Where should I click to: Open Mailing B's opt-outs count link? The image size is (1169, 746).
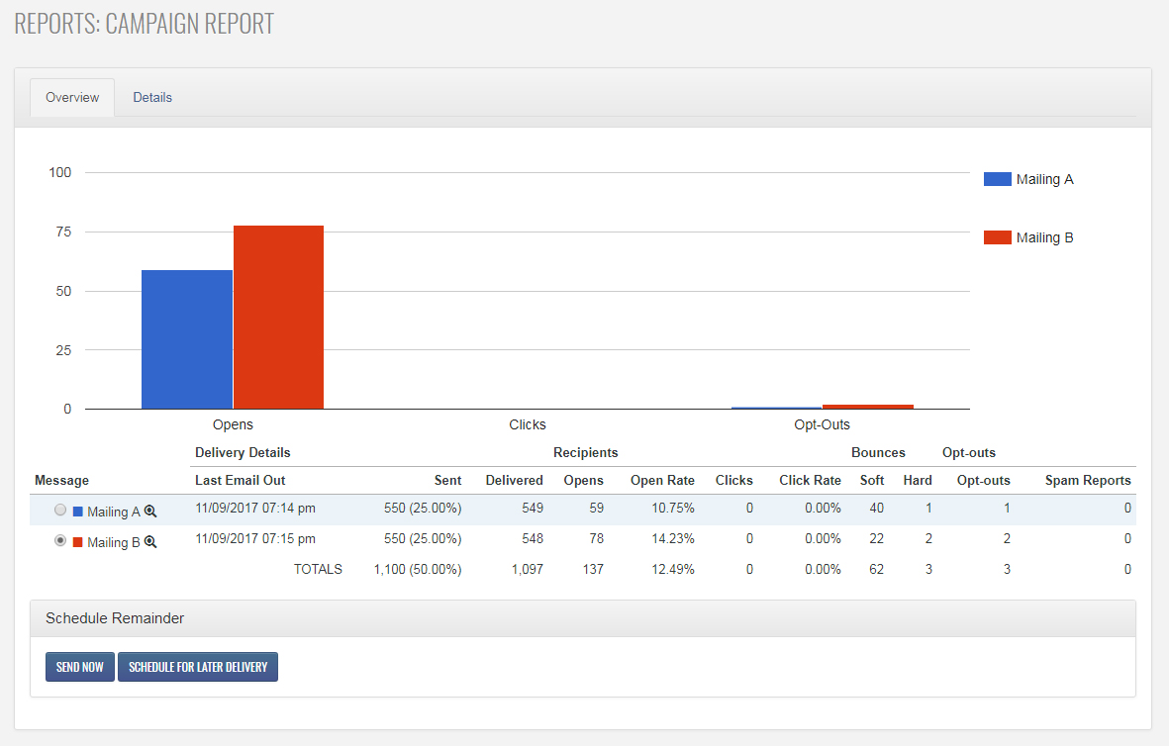[x=1007, y=538]
